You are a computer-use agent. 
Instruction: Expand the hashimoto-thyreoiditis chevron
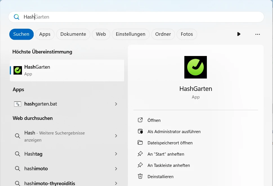click(x=116, y=183)
